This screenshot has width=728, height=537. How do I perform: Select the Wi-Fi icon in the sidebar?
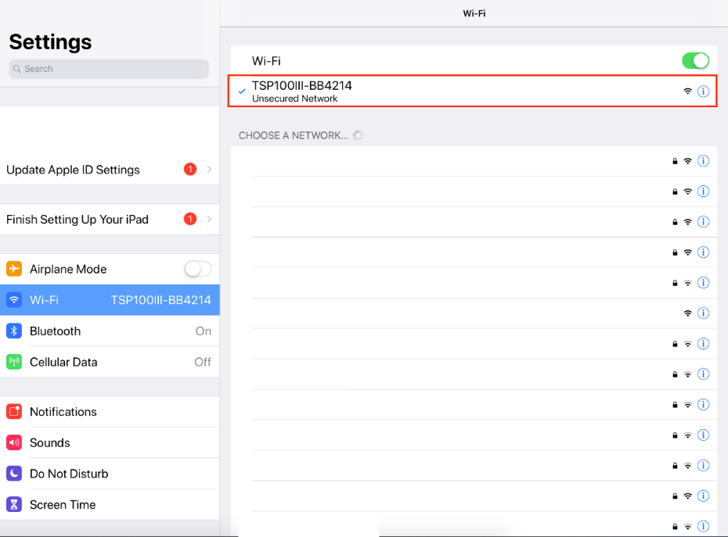click(14, 299)
